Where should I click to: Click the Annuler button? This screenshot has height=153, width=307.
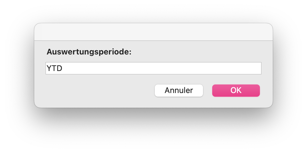(x=179, y=91)
